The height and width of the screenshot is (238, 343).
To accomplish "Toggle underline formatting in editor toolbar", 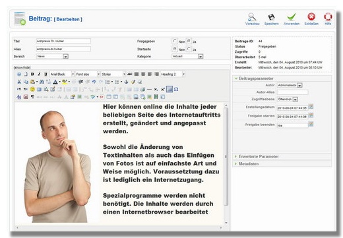I will click(46, 74).
